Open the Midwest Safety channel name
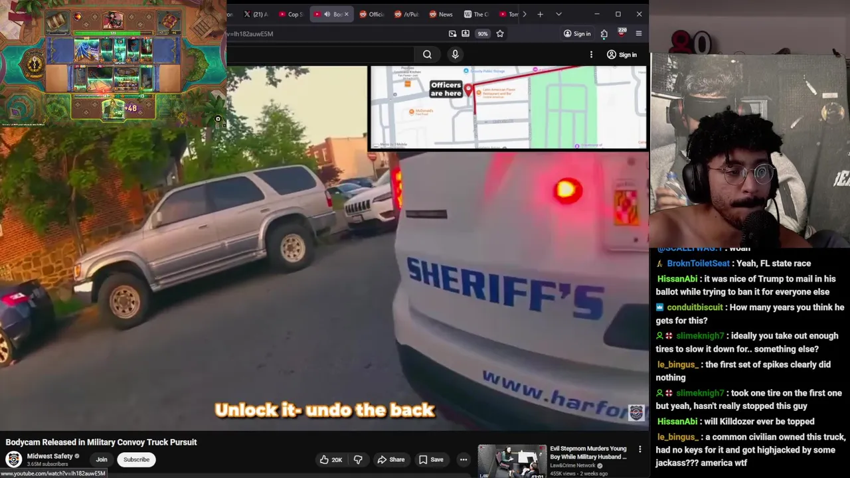 click(x=50, y=456)
